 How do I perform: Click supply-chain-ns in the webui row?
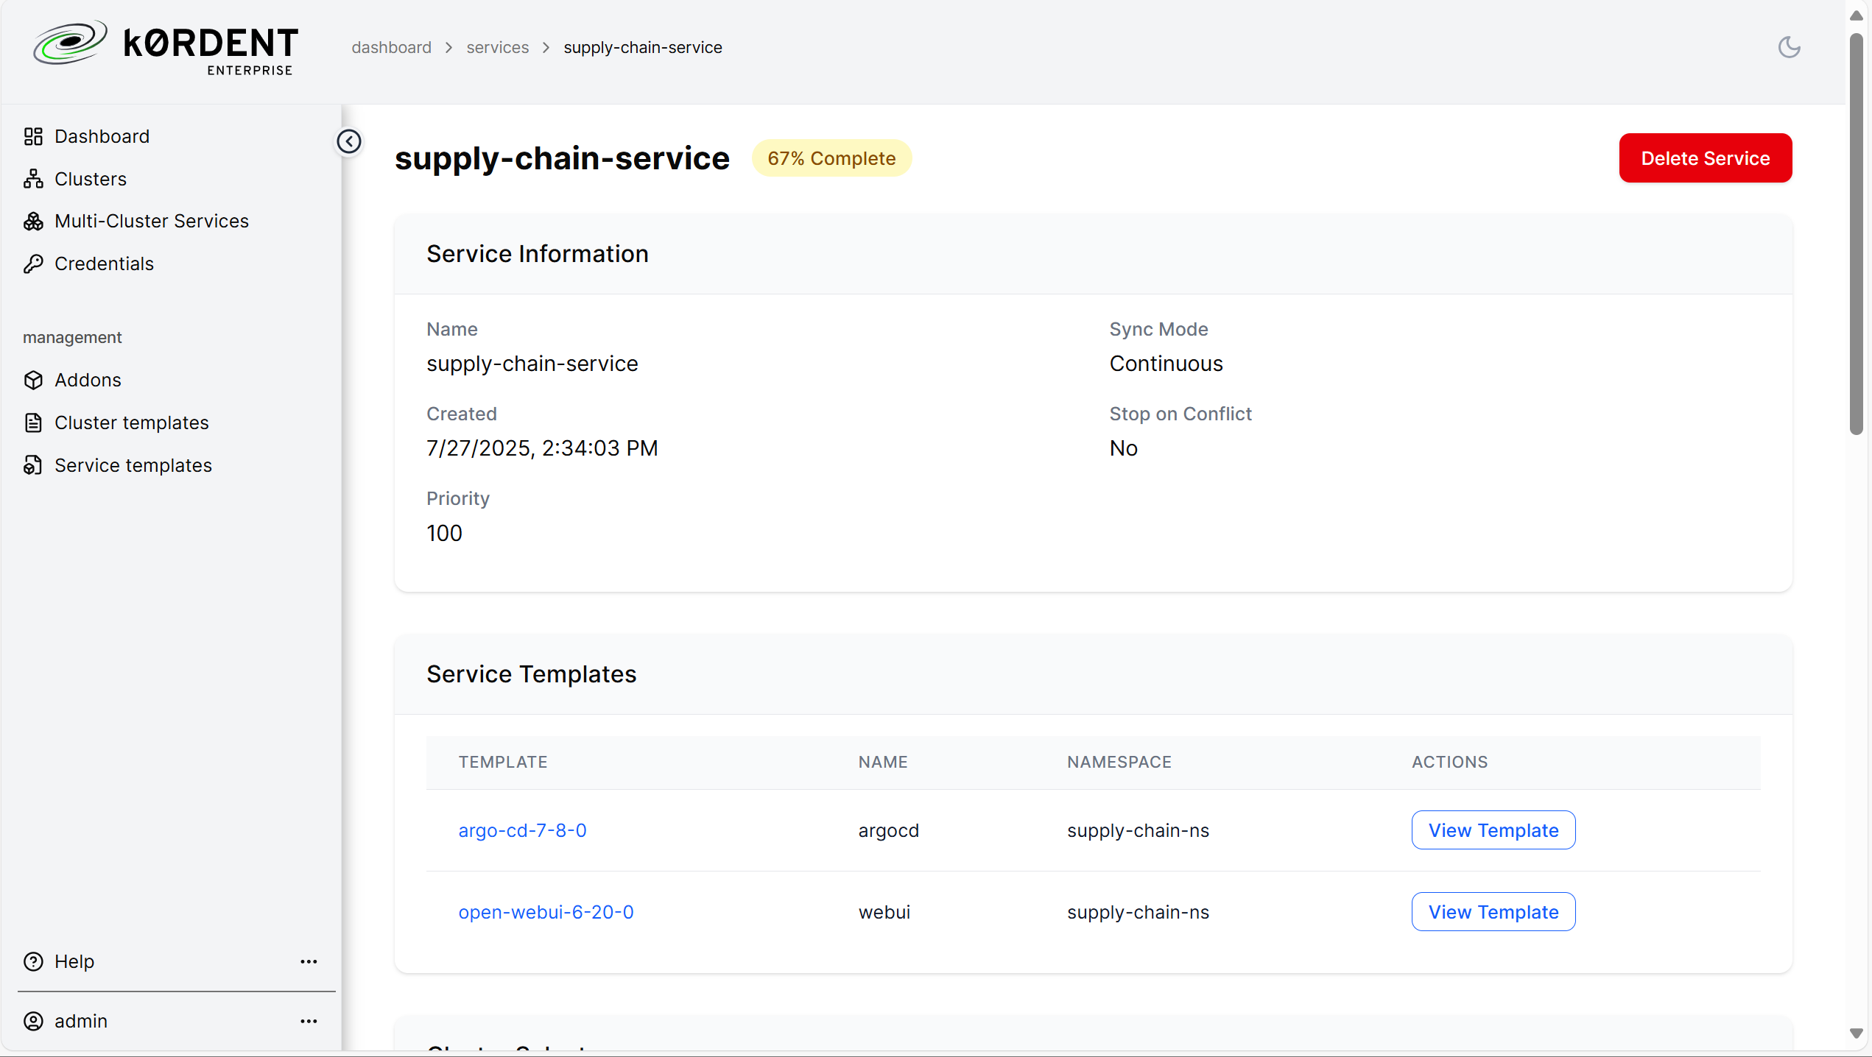(x=1138, y=912)
